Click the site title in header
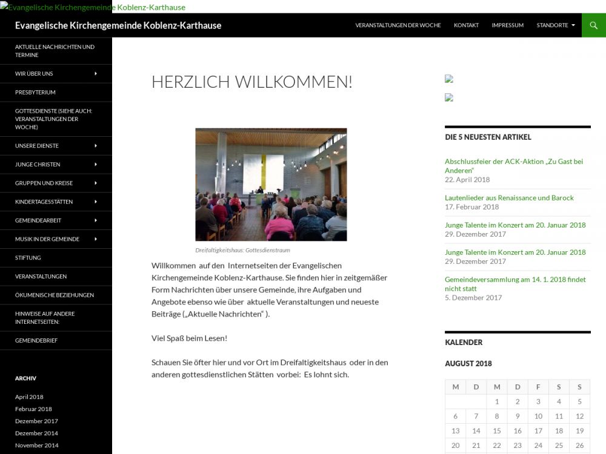 [x=118, y=25]
